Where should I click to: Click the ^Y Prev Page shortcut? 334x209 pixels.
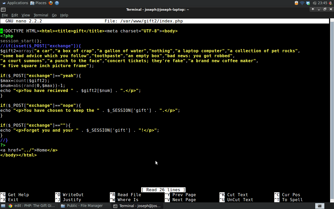(x=180, y=195)
